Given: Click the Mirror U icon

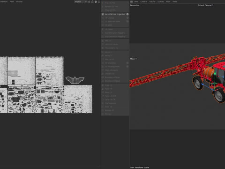Looking at the screenshot, I should (x=103, y=52).
